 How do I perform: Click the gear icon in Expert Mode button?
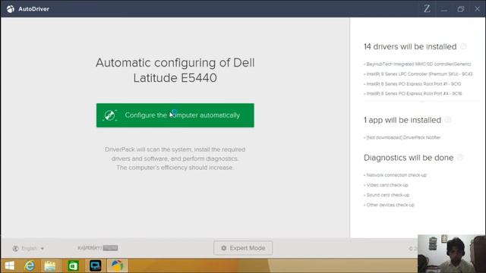tap(224, 248)
